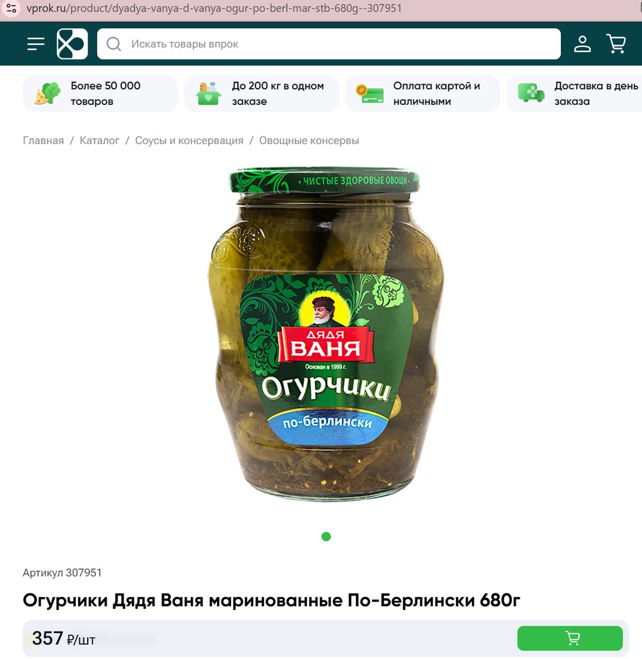The image size is (642, 659).
Task: Click into 'Искать товары впрок' search field
Action: pyautogui.click(x=329, y=44)
